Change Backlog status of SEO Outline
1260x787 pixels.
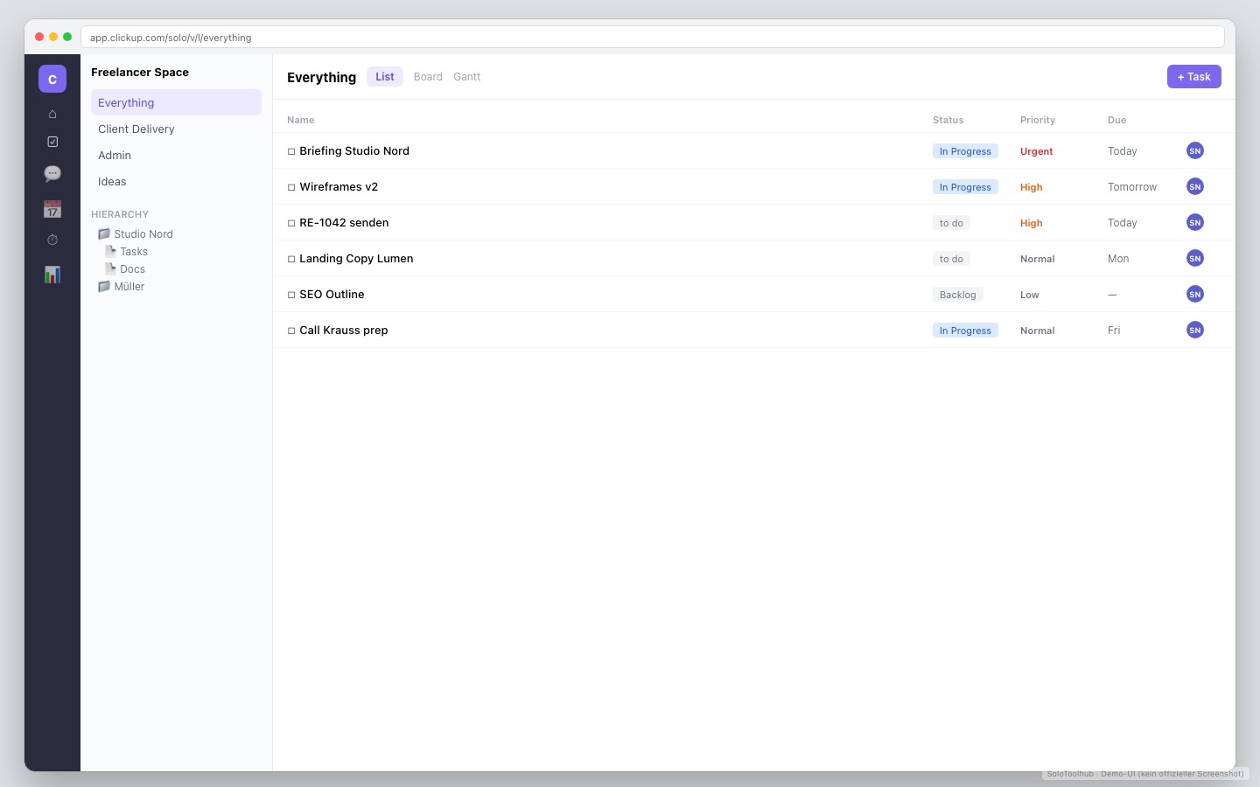point(958,295)
